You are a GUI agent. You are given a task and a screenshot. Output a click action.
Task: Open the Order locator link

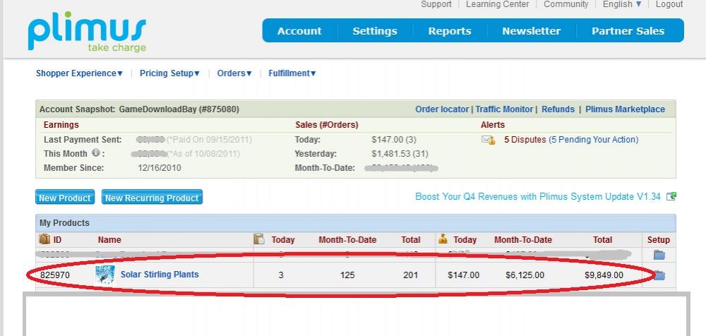442,109
